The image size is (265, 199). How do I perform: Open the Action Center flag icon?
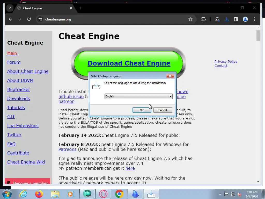coord(226,194)
